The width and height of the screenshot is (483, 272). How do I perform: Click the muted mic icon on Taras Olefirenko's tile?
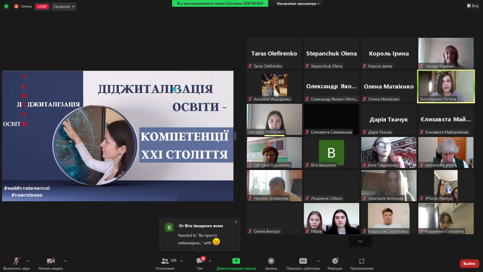(x=249, y=66)
